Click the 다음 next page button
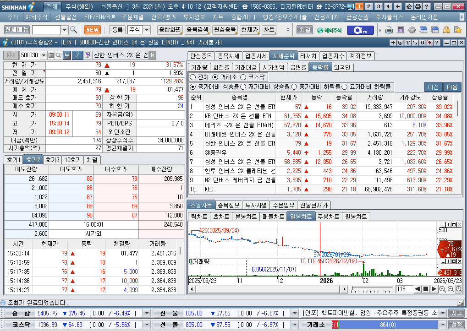The height and width of the screenshot is (331, 467). coord(452,87)
